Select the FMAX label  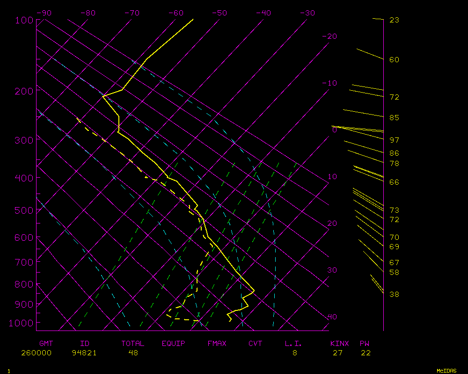(217, 343)
